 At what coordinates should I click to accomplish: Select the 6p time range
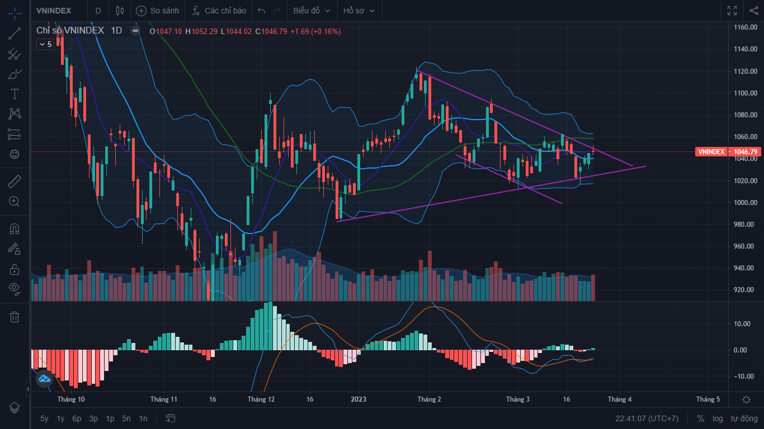77,418
